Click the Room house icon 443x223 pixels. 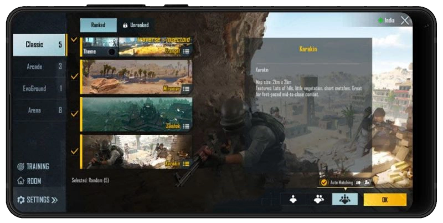point(20,180)
